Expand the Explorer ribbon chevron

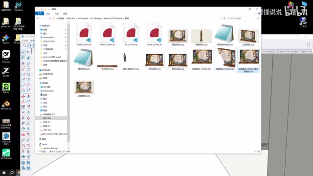pyautogui.click(x=256, y=13)
